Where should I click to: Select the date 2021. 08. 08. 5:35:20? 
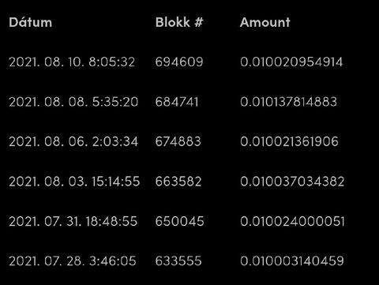pyautogui.click(x=73, y=102)
